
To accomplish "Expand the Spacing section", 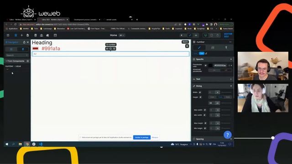I will pyautogui.click(x=213, y=139).
